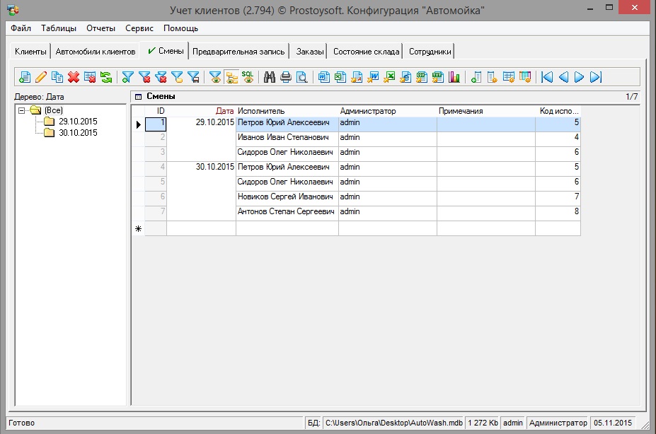Viewport: 656px width, 434px height.
Task: Switch to the Заказы tab
Action: point(309,51)
